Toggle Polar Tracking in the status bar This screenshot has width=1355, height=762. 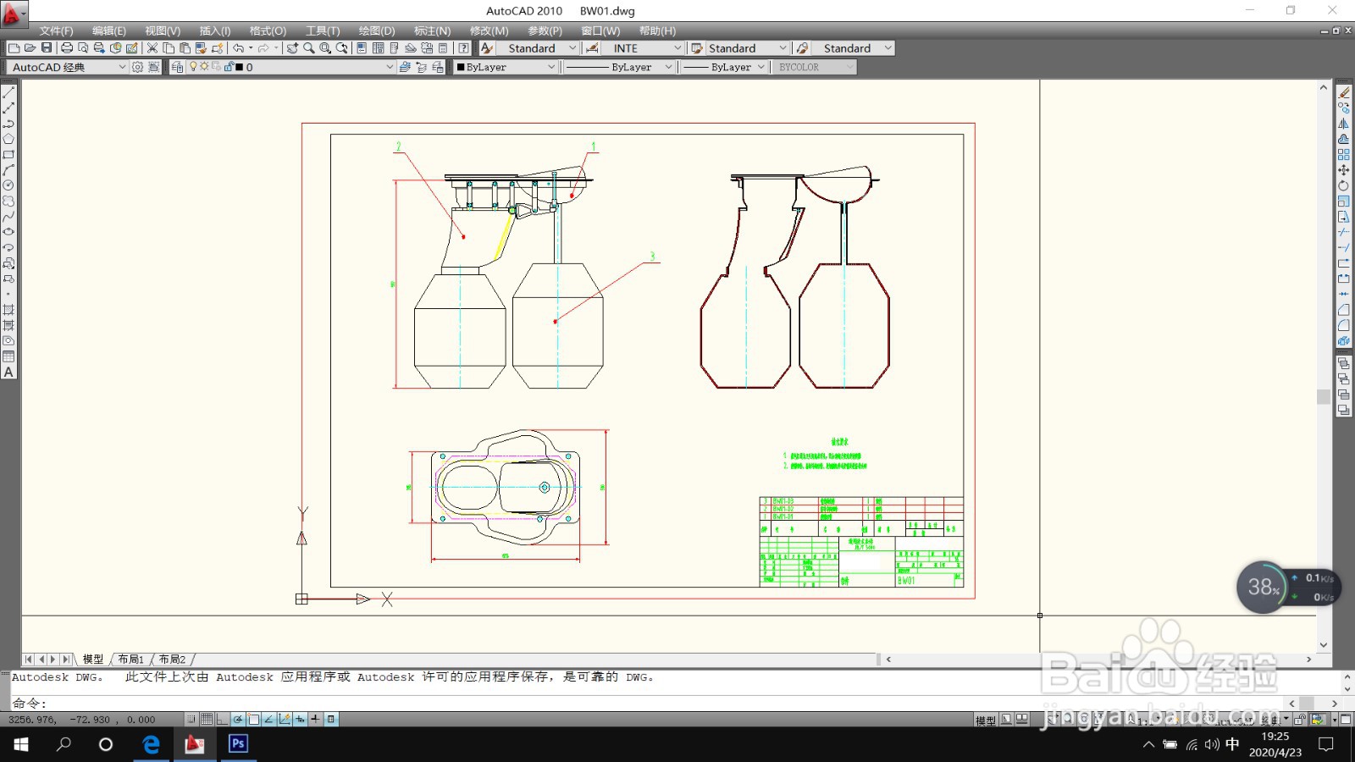tap(238, 720)
